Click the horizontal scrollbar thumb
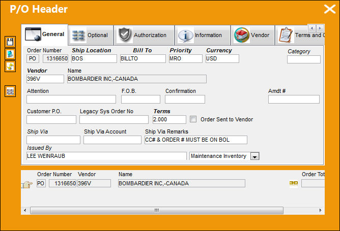This screenshot has width=340, height=231. pyautogui.click(x=157, y=210)
